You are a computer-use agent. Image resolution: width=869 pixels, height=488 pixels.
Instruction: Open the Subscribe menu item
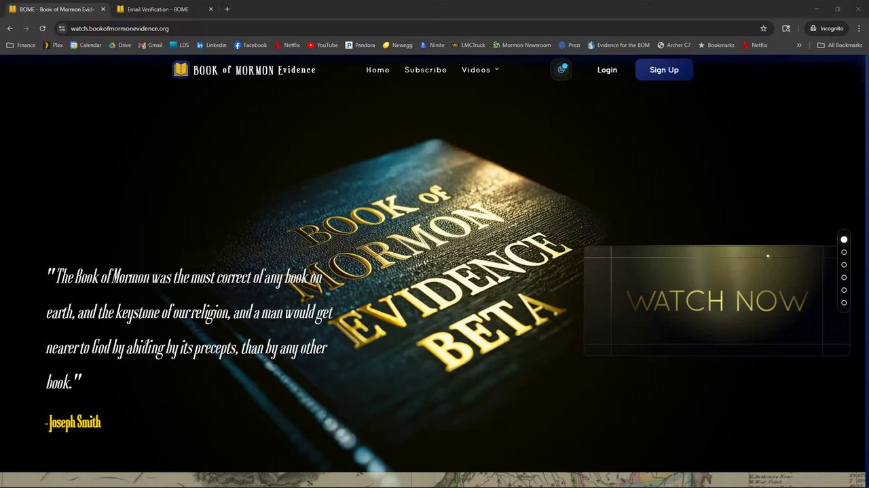point(426,70)
